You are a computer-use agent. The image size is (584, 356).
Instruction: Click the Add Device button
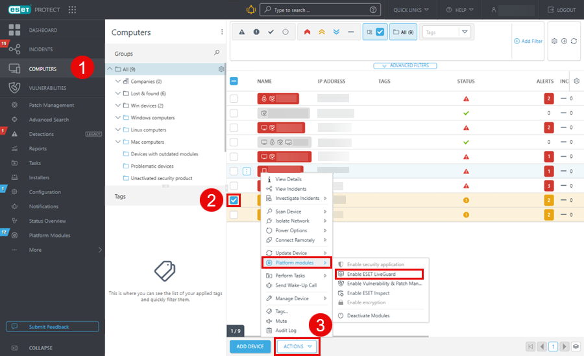click(x=250, y=346)
